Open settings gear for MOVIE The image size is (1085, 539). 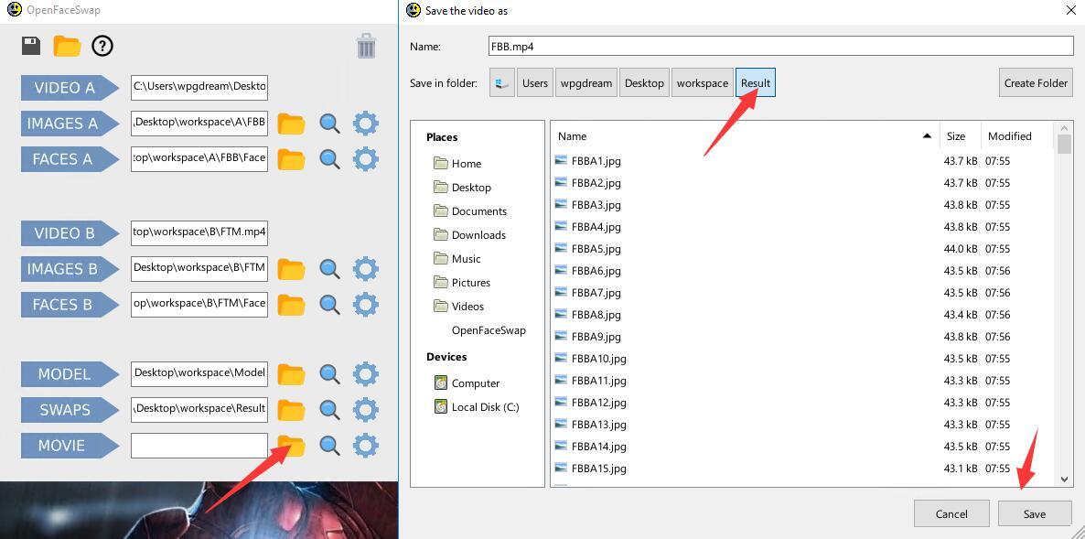365,446
